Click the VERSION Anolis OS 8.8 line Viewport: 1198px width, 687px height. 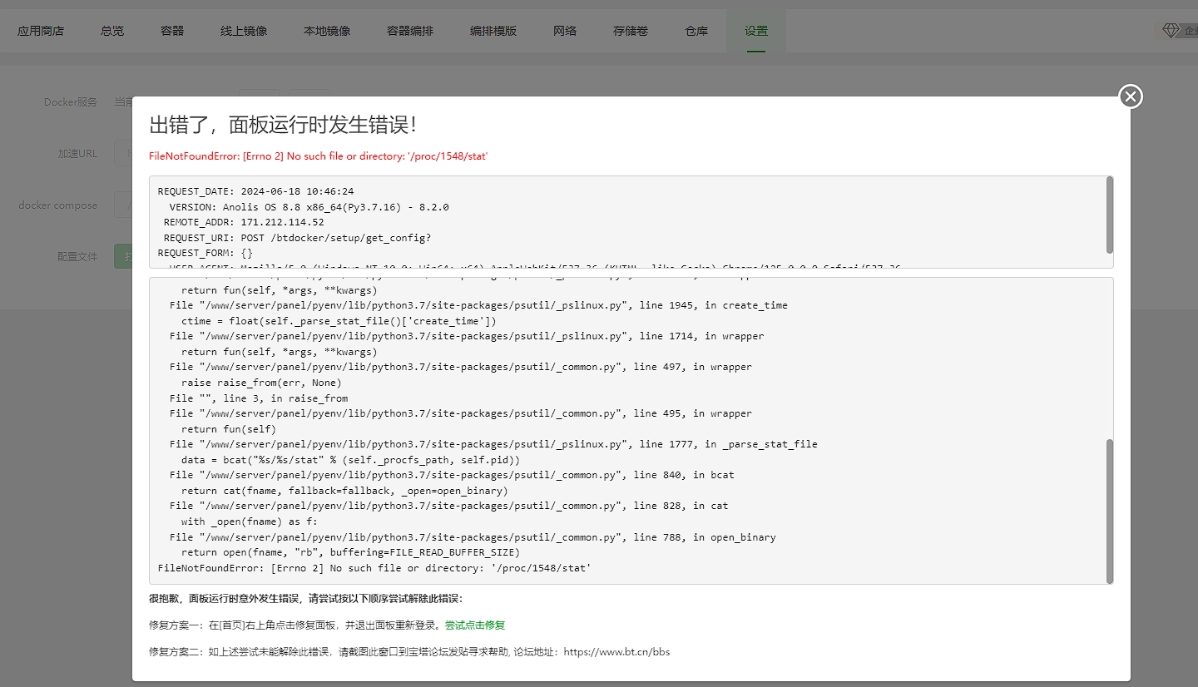click(309, 207)
